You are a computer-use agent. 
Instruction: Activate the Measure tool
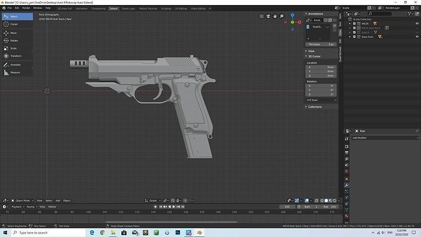click(x=17, y=72)
